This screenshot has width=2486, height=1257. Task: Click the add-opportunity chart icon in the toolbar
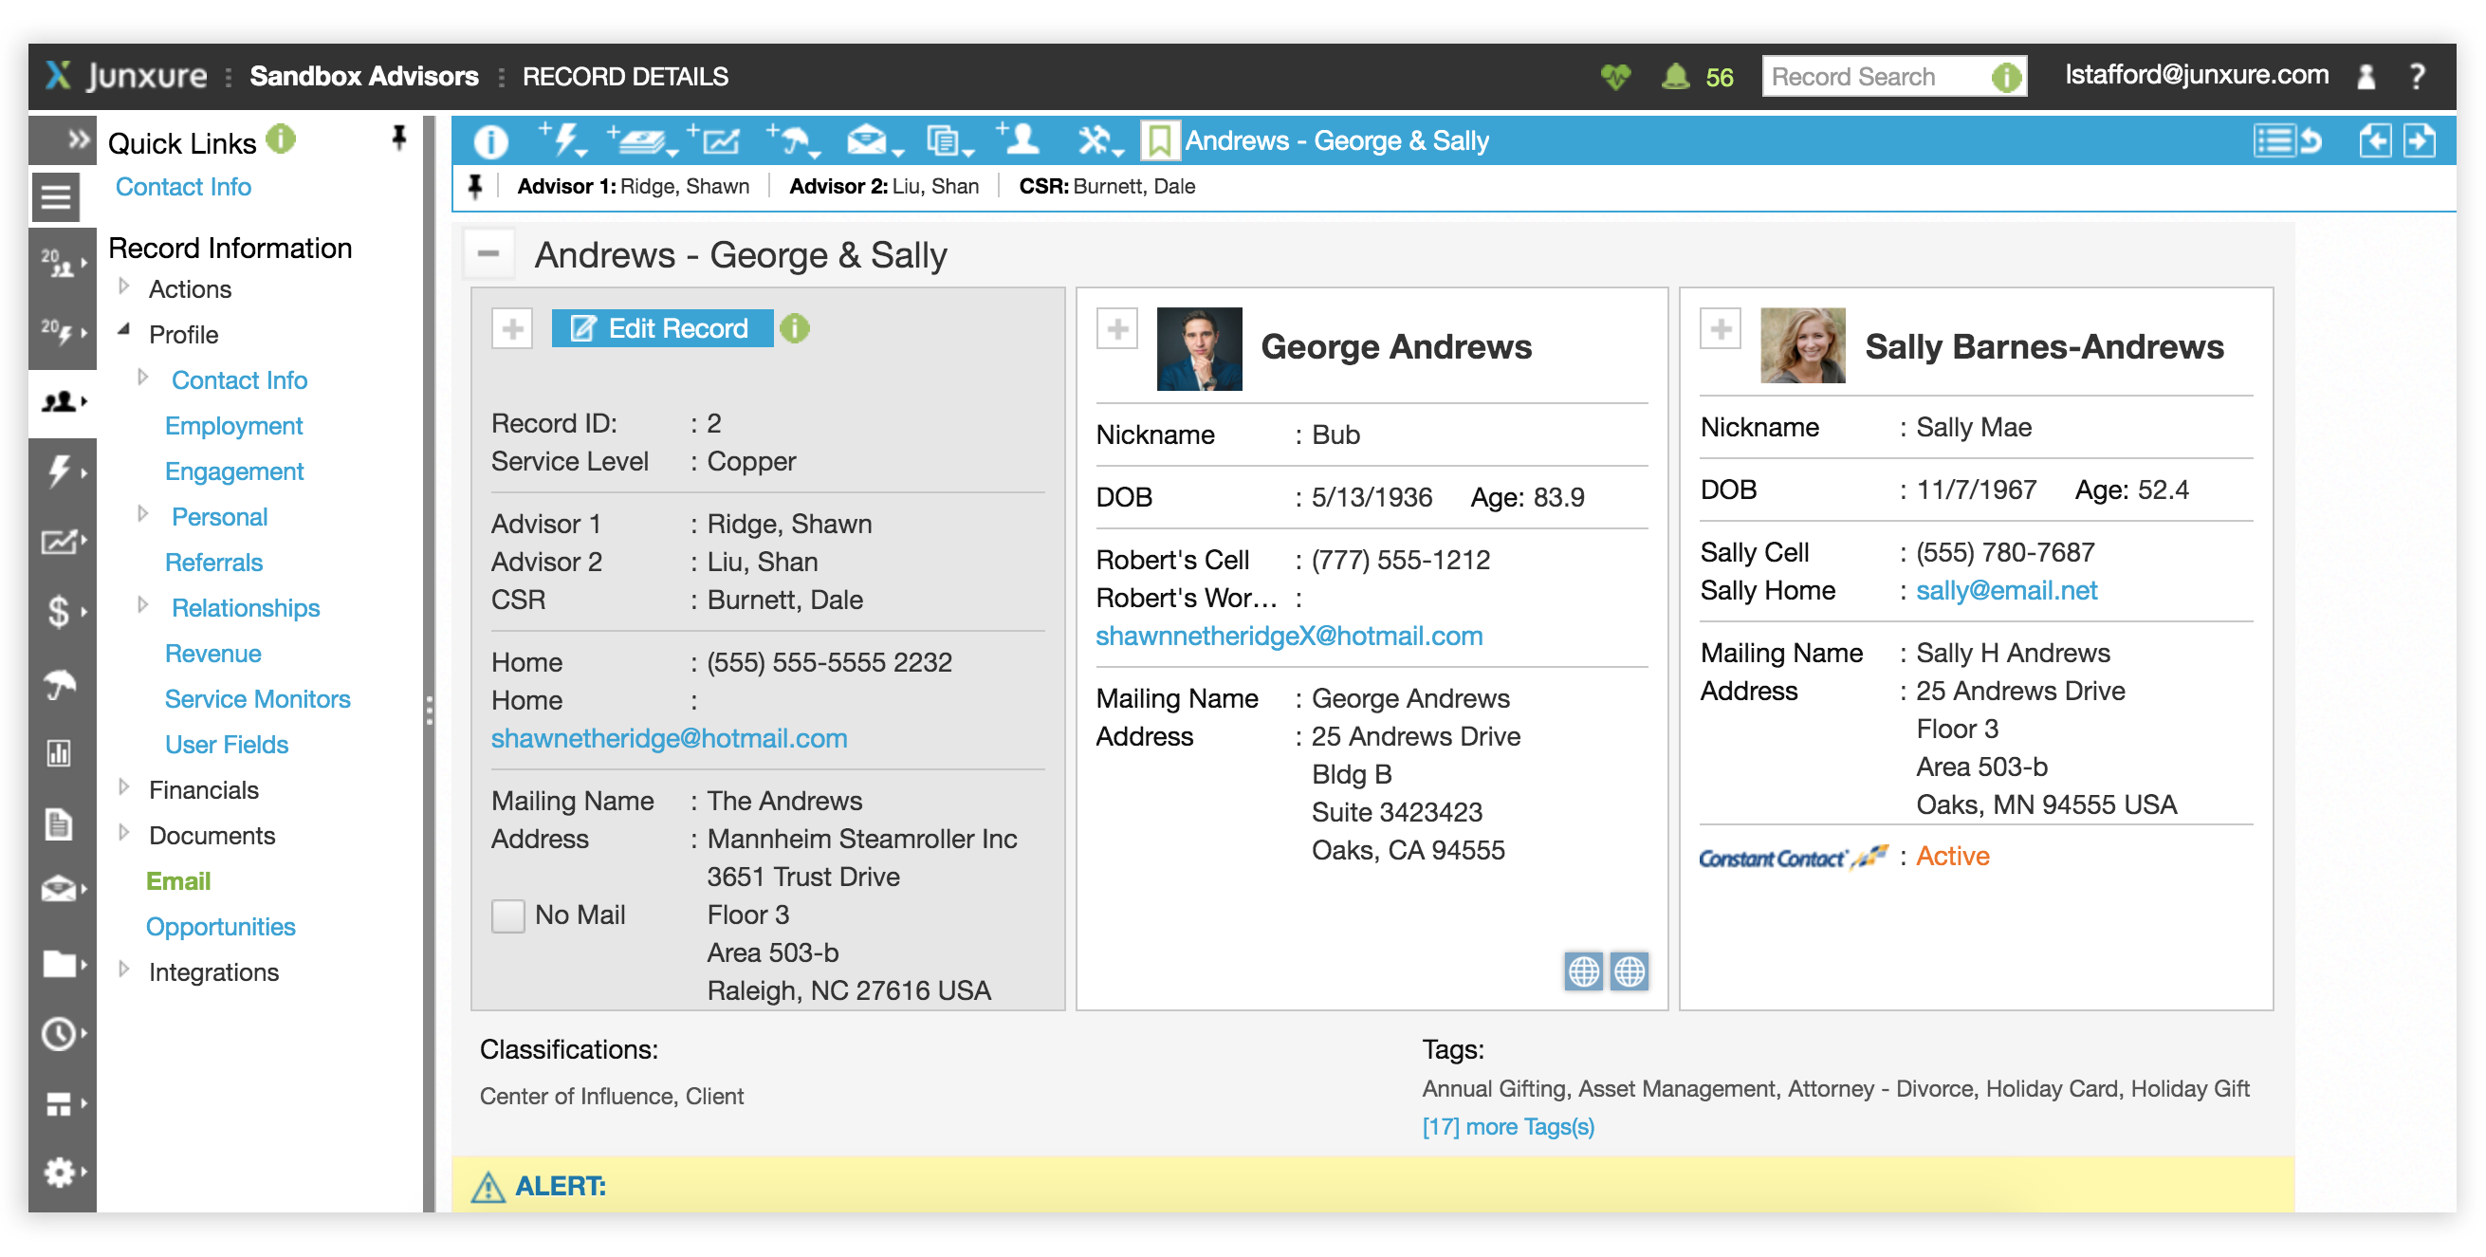click(722, 141)
